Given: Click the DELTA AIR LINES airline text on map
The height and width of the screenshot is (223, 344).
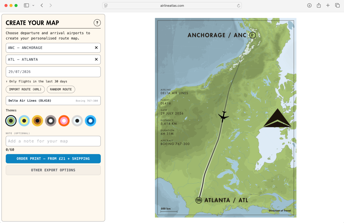Looking at the screenshot, I should [x=174, y=93].
